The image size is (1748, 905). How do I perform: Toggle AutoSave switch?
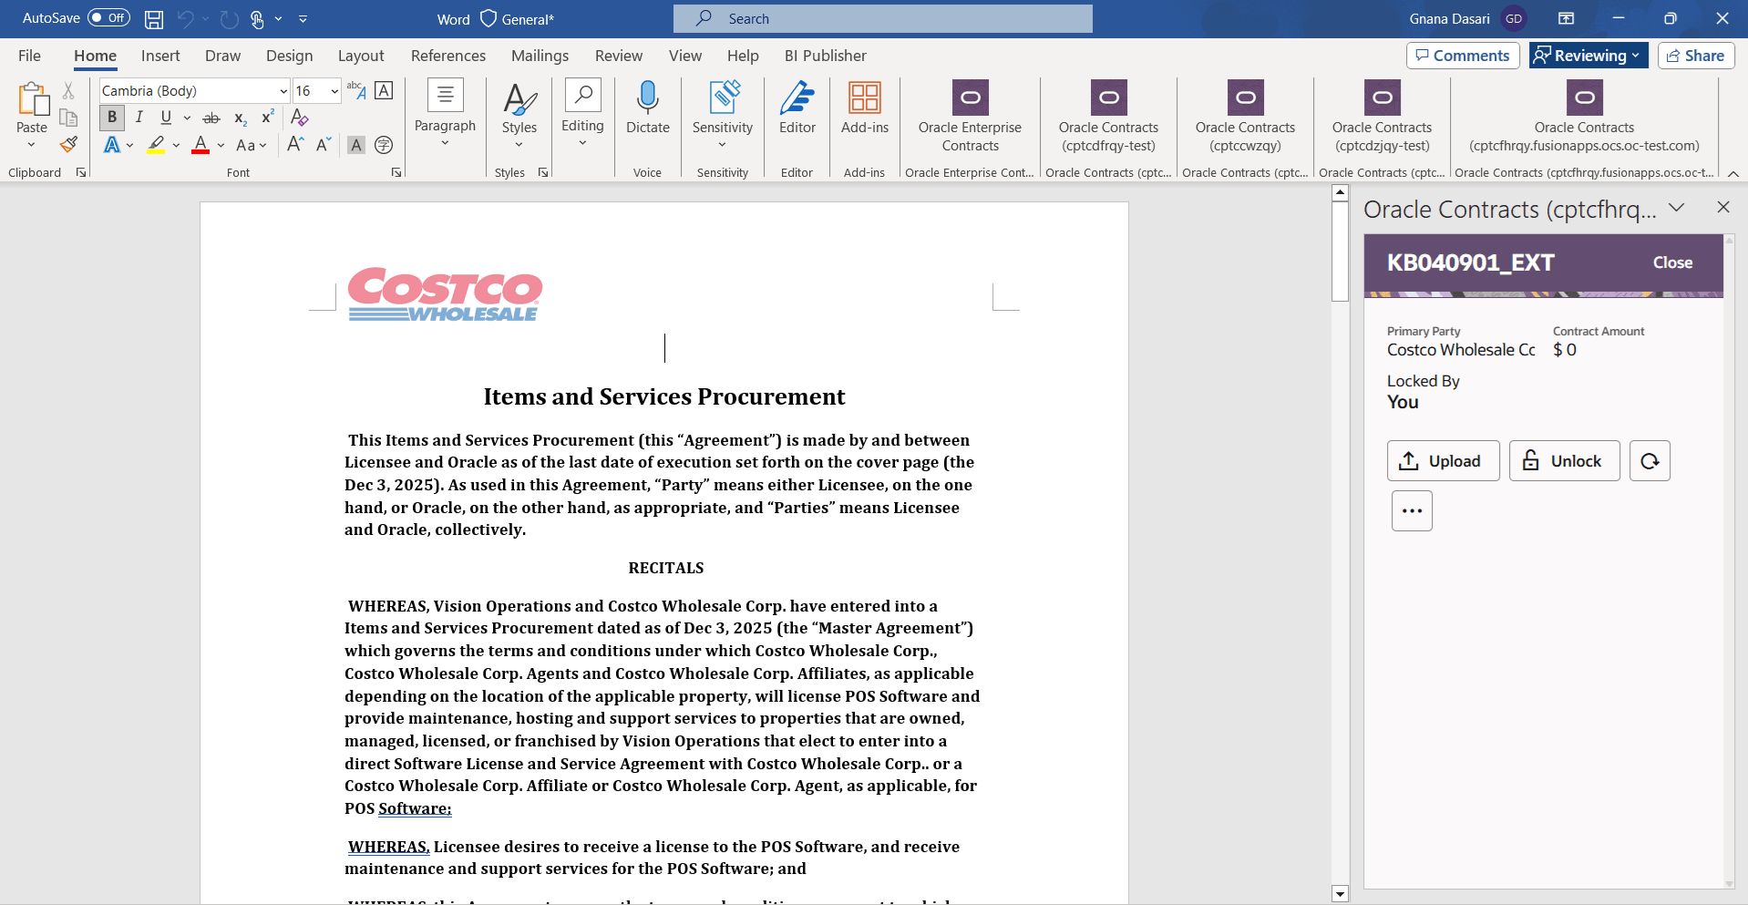pyautogui.click(x=108, y=18)
